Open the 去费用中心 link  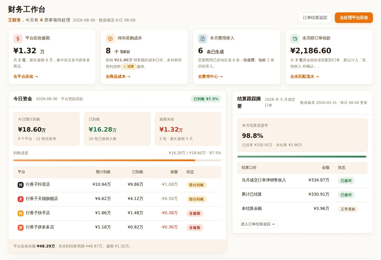coord(210,77)
